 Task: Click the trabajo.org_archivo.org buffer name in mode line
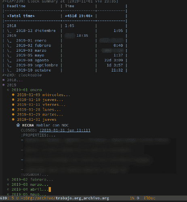[x=82, y=198]
